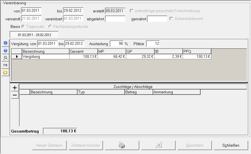Click the printer icon button

coord(121,146)
